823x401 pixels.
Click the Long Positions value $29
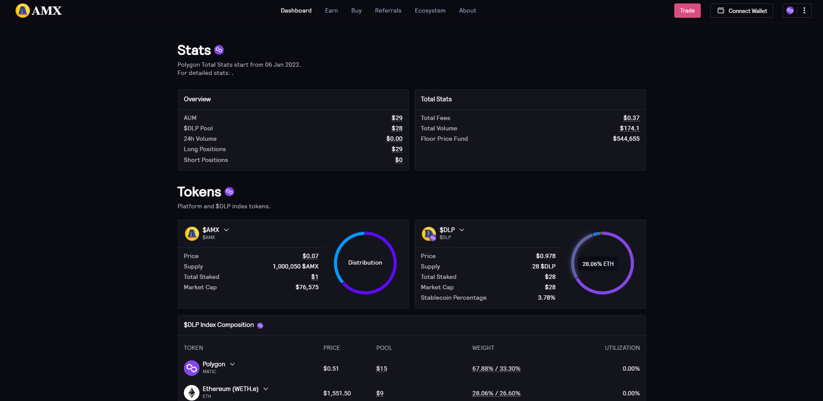(397, 149)
